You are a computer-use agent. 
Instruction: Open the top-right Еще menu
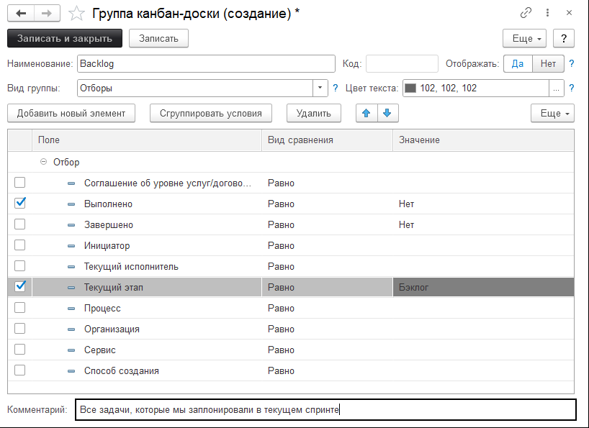[x=524, y=38]
